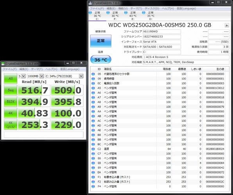Open the test size dropdown showing 1000MB

[x=35, y=76]
